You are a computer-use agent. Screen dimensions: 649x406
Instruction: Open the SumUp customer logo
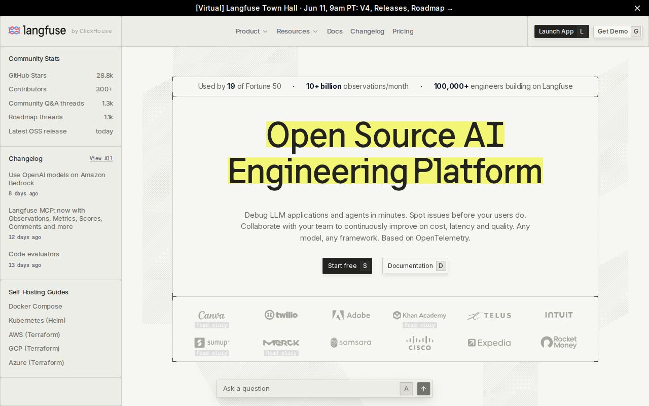211,343
